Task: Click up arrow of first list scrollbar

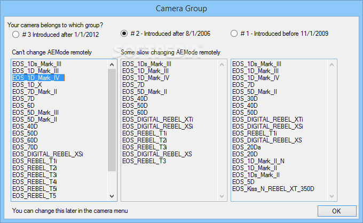Action: (112, 65)
